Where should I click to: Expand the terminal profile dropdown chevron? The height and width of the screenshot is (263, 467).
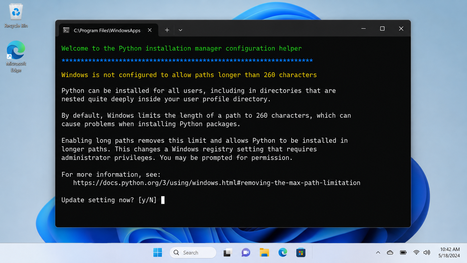(180, 30)
